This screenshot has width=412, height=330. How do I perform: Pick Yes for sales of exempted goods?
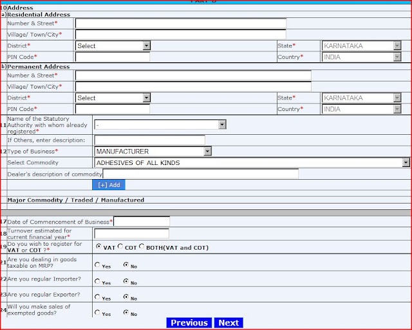(x=97, y=312)
